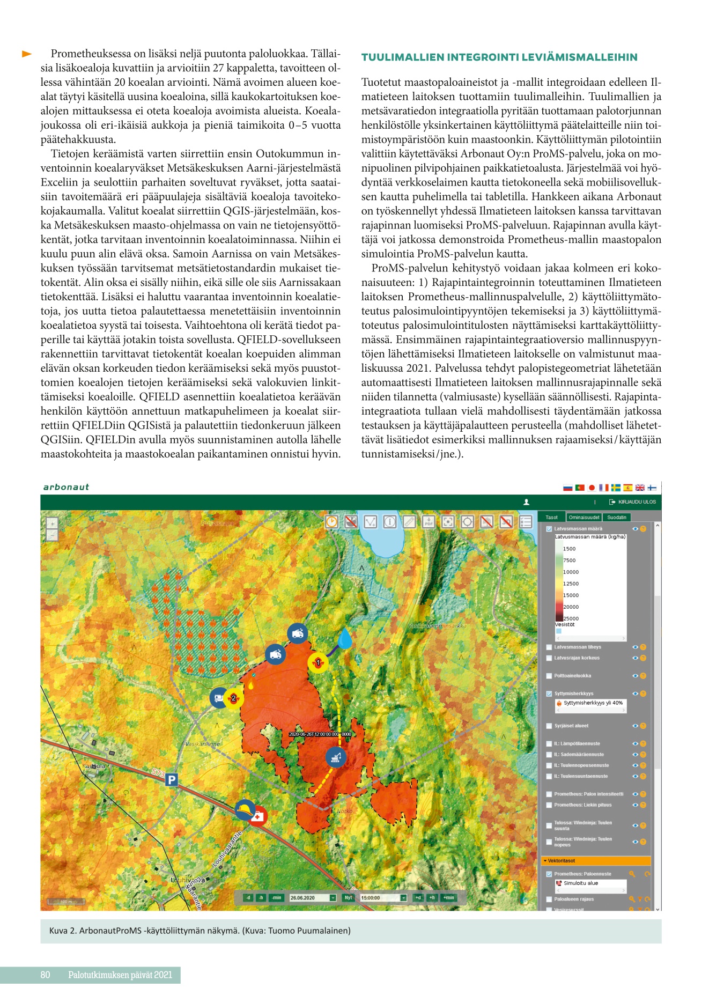The width and height of the screenshot is (709, 1003).
Task: Switch language with the Swedish flag
Action: click(616, 488)
